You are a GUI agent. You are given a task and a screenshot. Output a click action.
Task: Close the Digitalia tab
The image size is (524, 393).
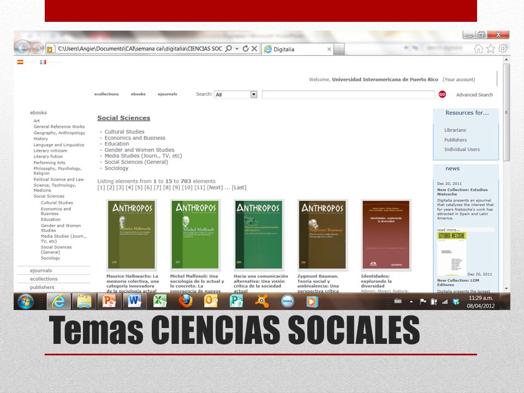(x=329, y=49)
